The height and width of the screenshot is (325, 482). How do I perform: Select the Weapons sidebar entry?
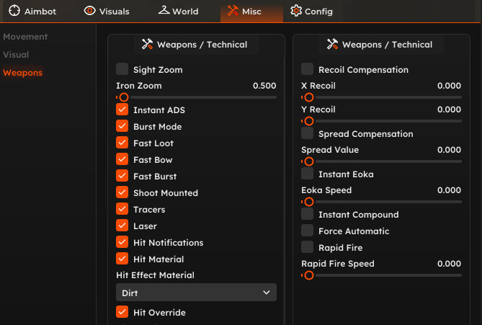(x=23, y=73)
